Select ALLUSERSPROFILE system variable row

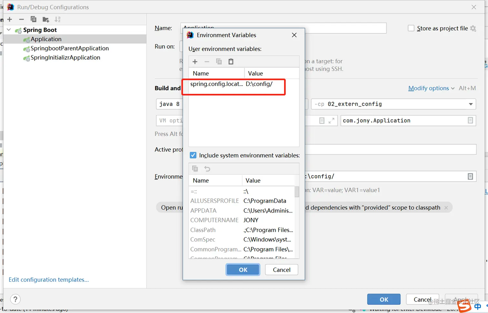pos(242,201)
